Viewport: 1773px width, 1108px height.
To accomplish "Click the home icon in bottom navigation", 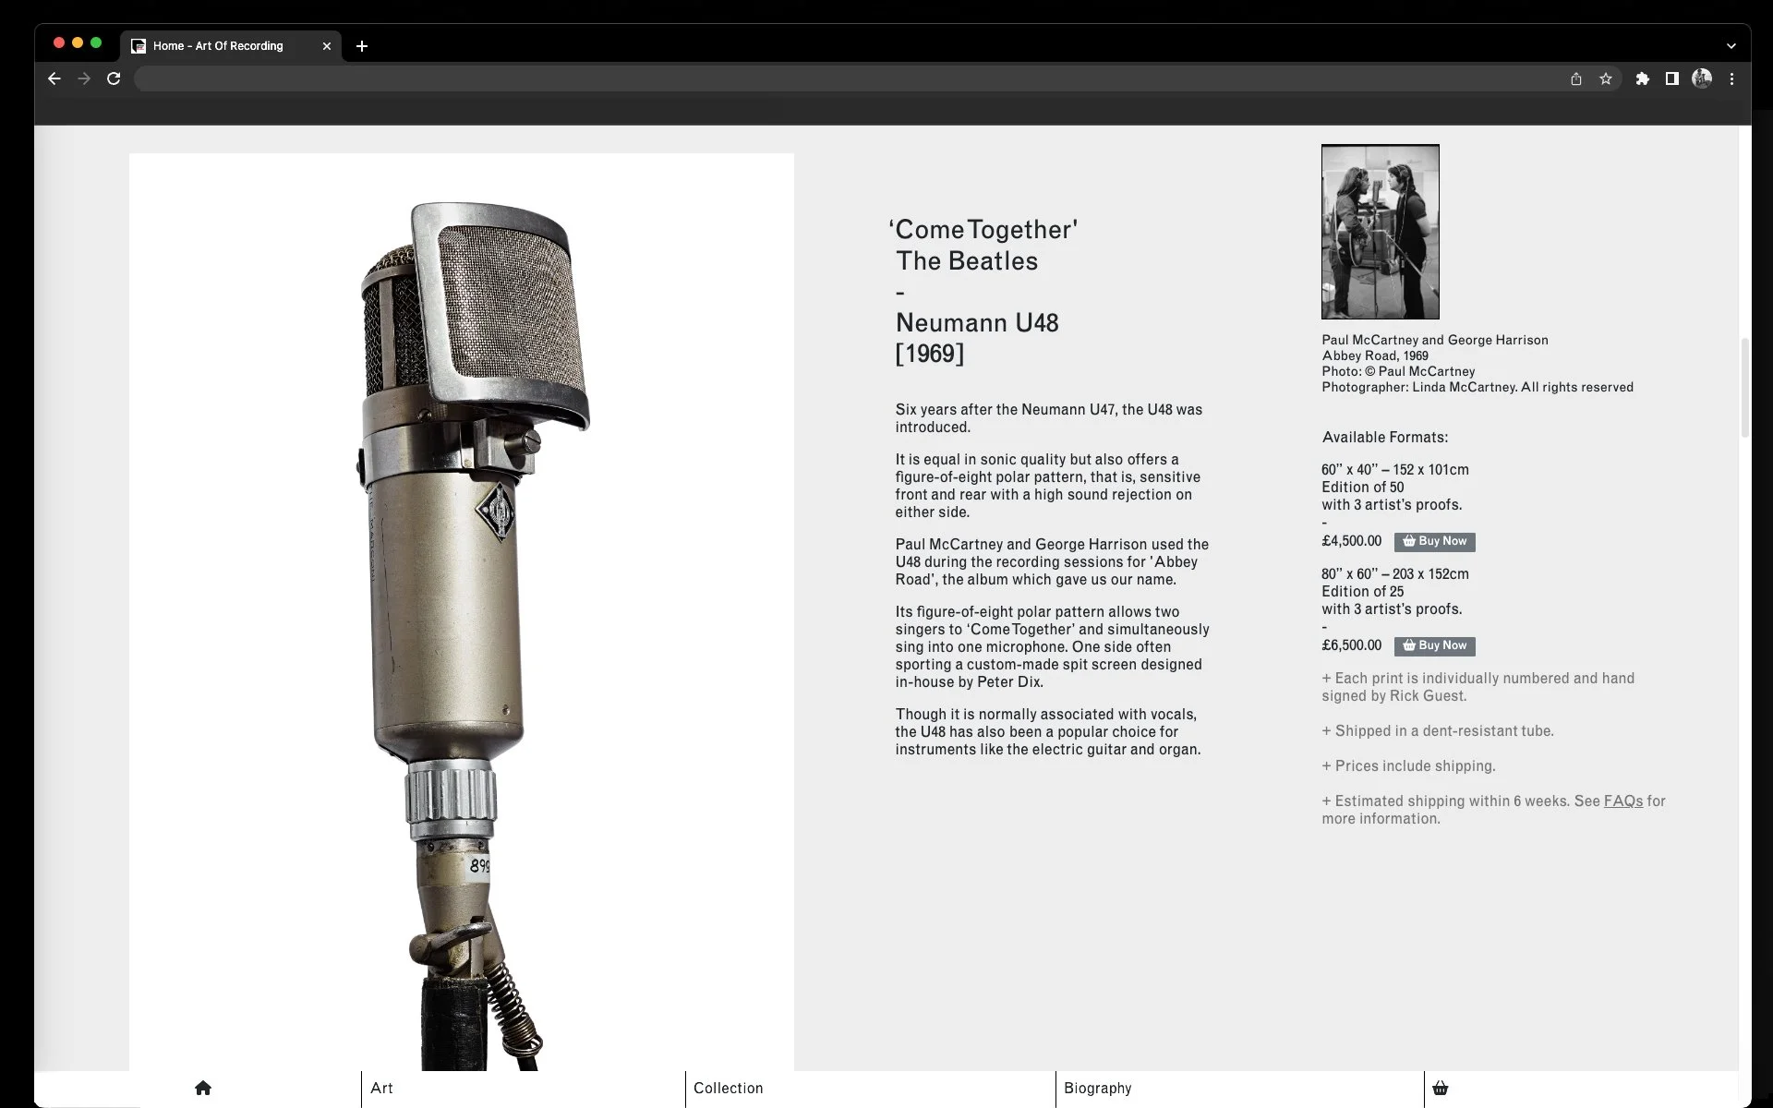I will click(203, 1088).
